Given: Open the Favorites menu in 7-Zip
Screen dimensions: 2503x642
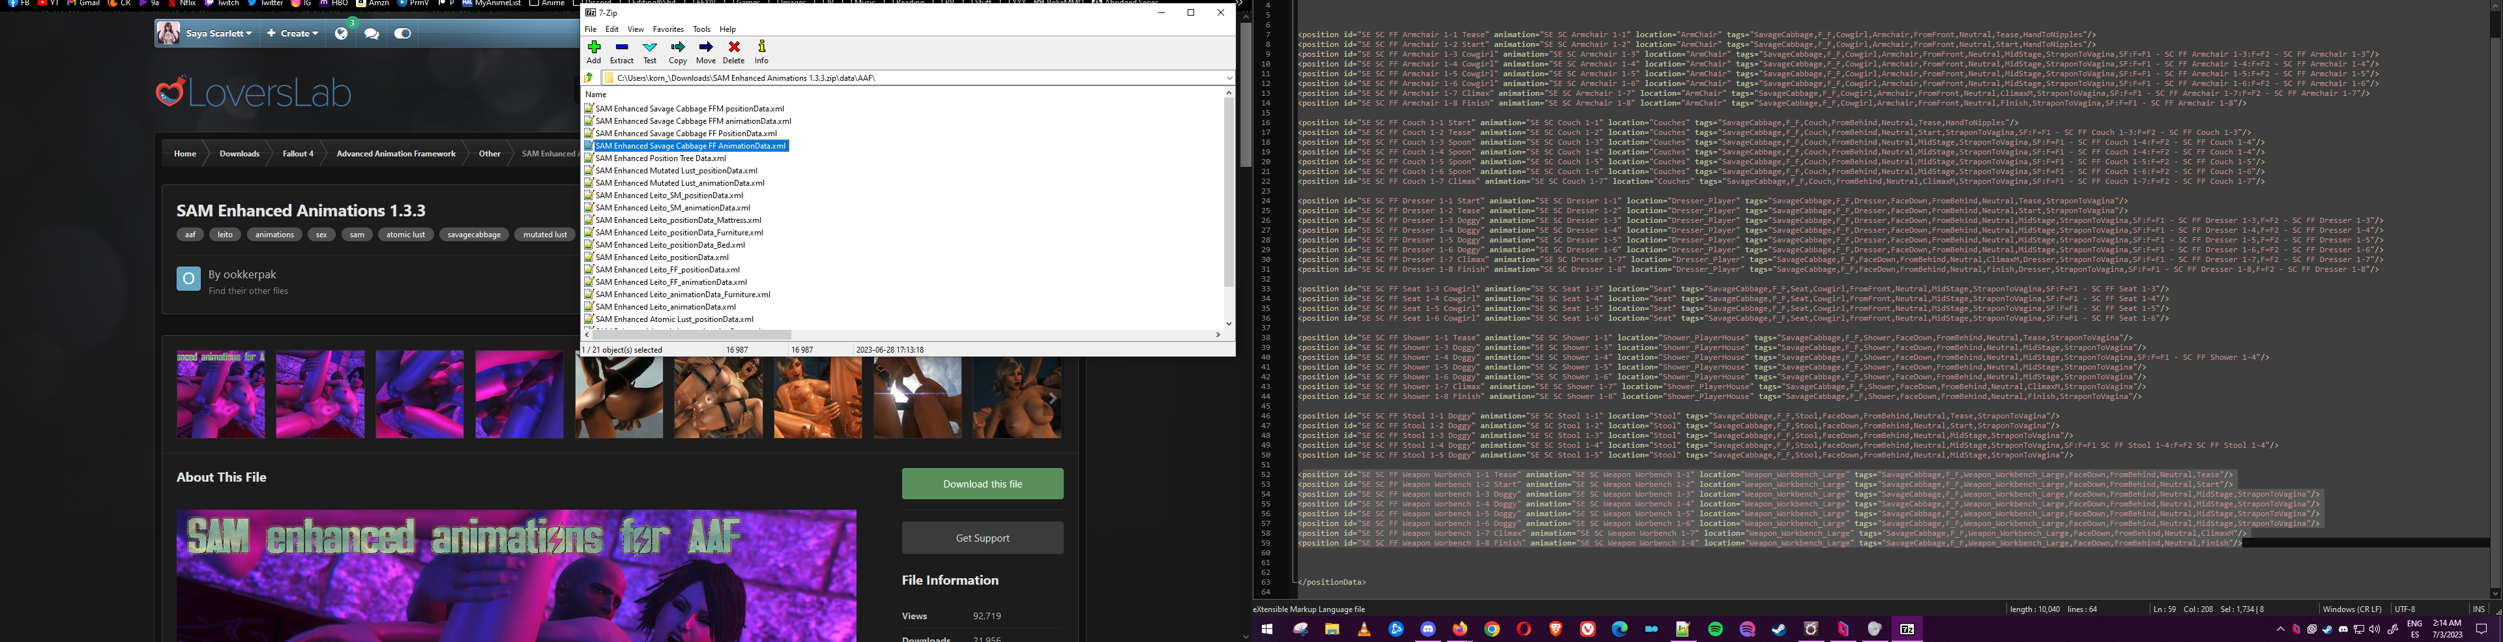Looking at the screenshot, I should [x=667, y=28].
